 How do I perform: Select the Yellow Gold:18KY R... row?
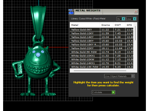tap(102, 44)
